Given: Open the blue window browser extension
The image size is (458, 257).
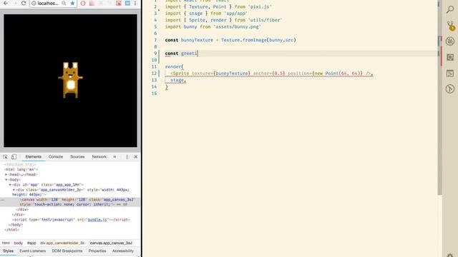Looking at the screenshot, I should point(127,4).
